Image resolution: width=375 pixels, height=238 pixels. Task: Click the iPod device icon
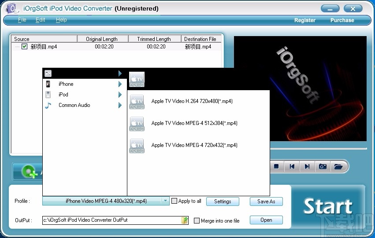pos(48,95)
